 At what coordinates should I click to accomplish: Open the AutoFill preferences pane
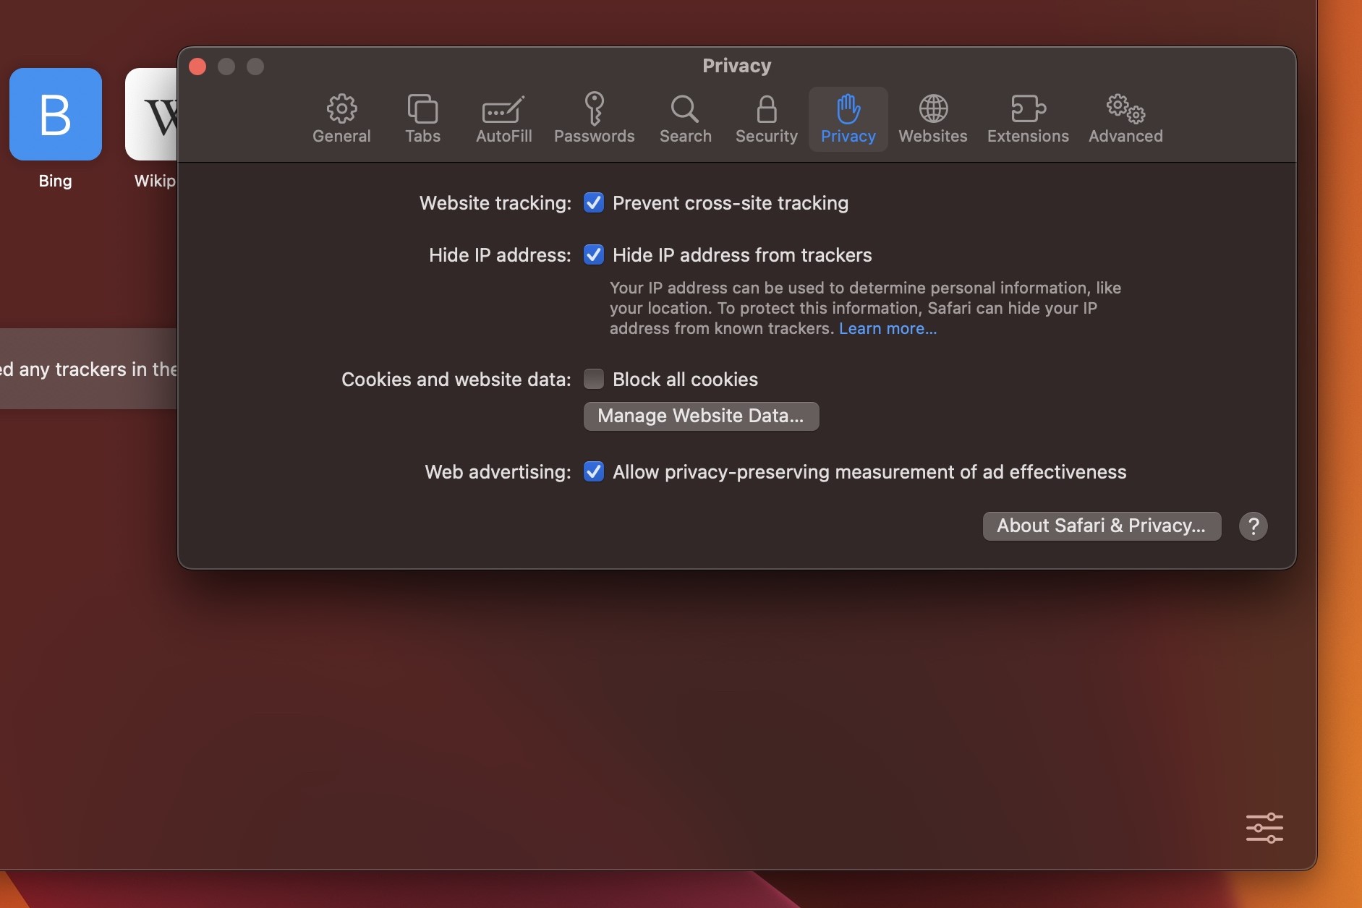click(503, 119)
